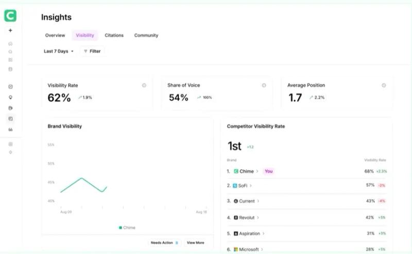
Task: Click the info icon on Visibility Rate card
Action: tap(144, 85)
